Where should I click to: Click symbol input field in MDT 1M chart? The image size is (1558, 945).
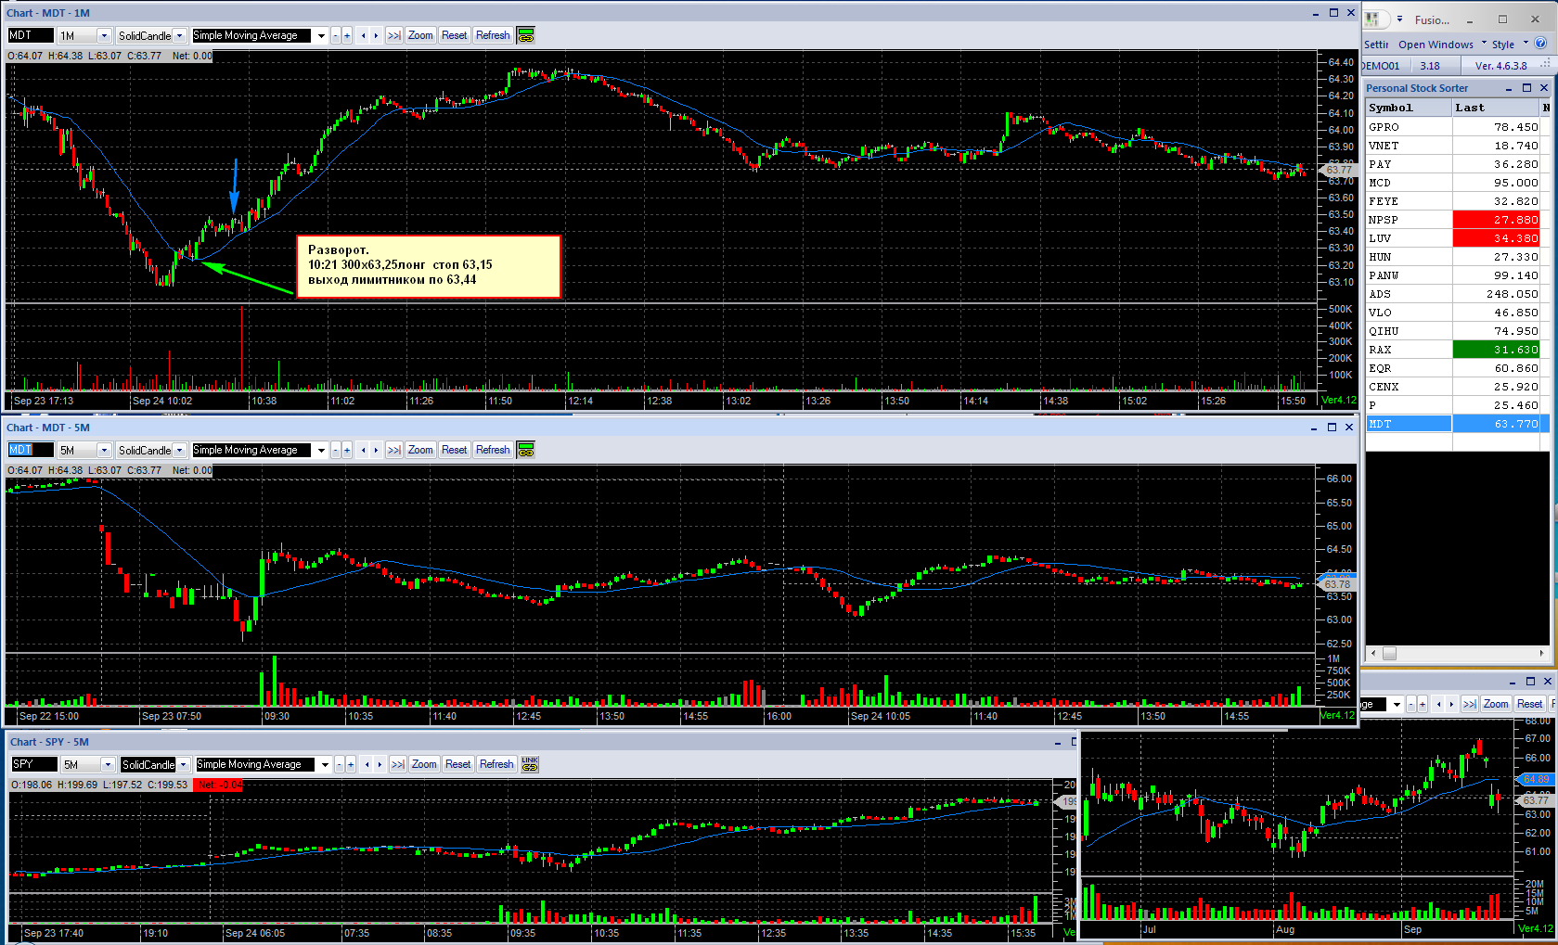[x=31, y=35]
